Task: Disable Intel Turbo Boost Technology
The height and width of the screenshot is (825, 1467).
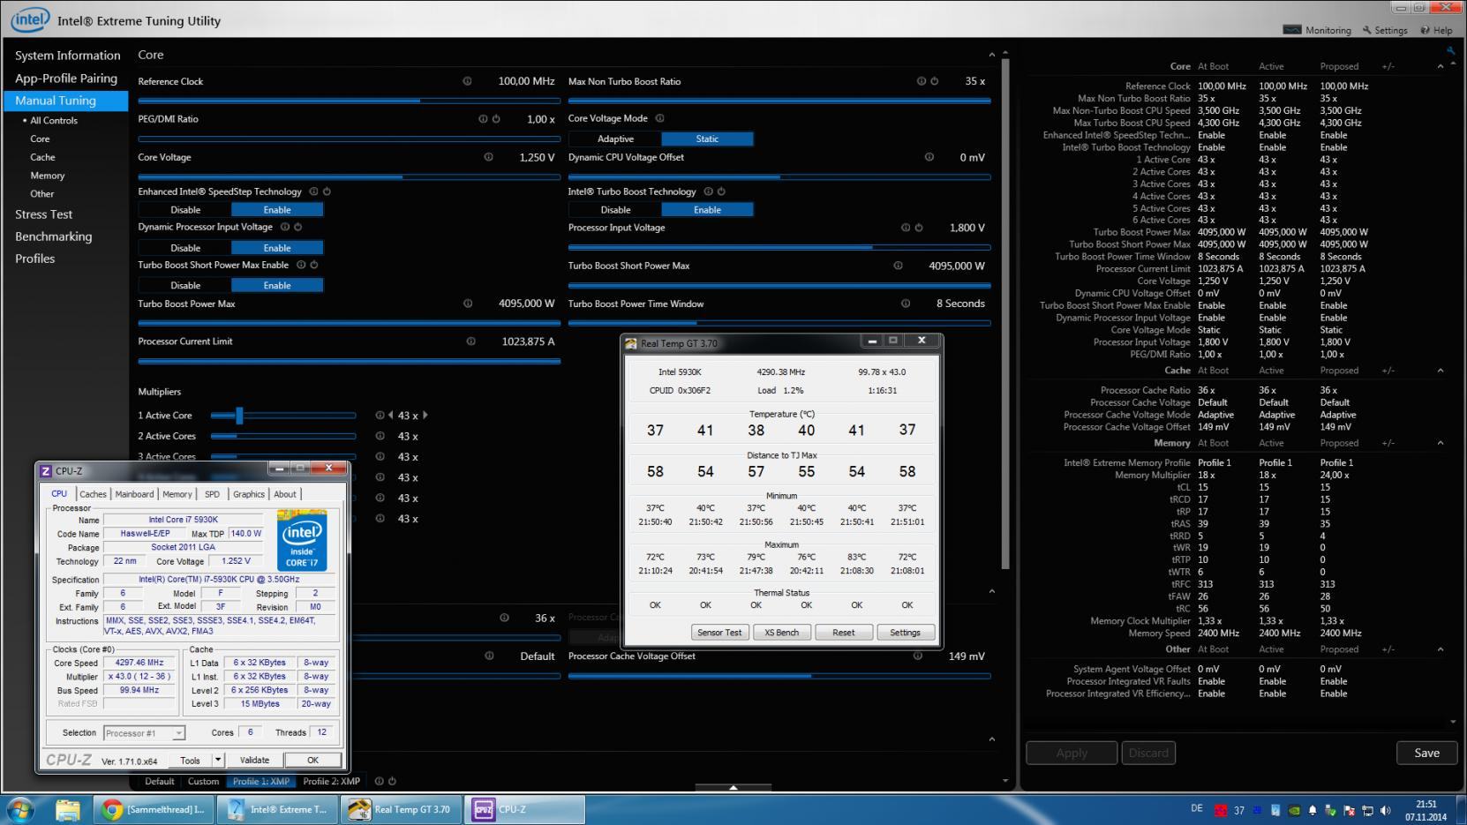Action: point(615,210)
